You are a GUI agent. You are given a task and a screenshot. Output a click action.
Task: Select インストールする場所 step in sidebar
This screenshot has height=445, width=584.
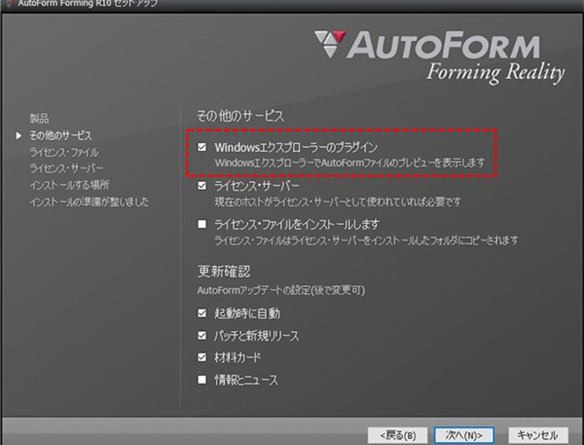[69, 185]
